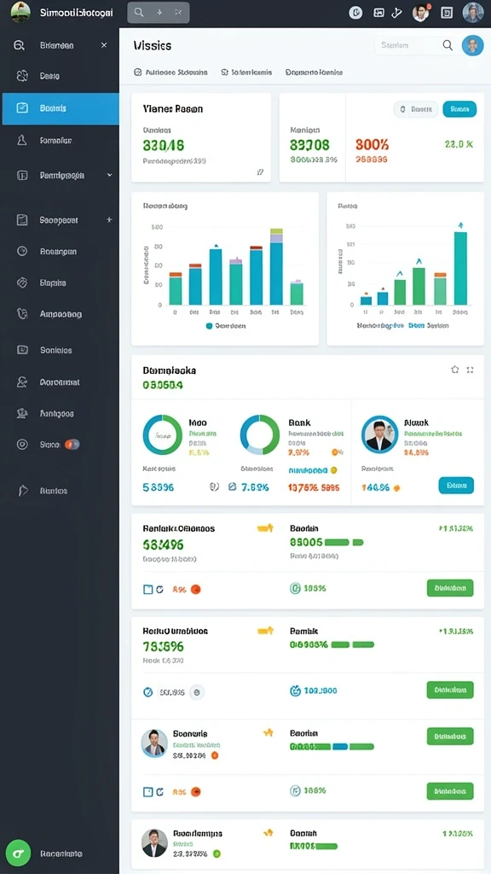This screenshot has width=491, height=874.
Task: Click the star icon in the "Diaanipiaoka" section header
Action: point(455,370)
